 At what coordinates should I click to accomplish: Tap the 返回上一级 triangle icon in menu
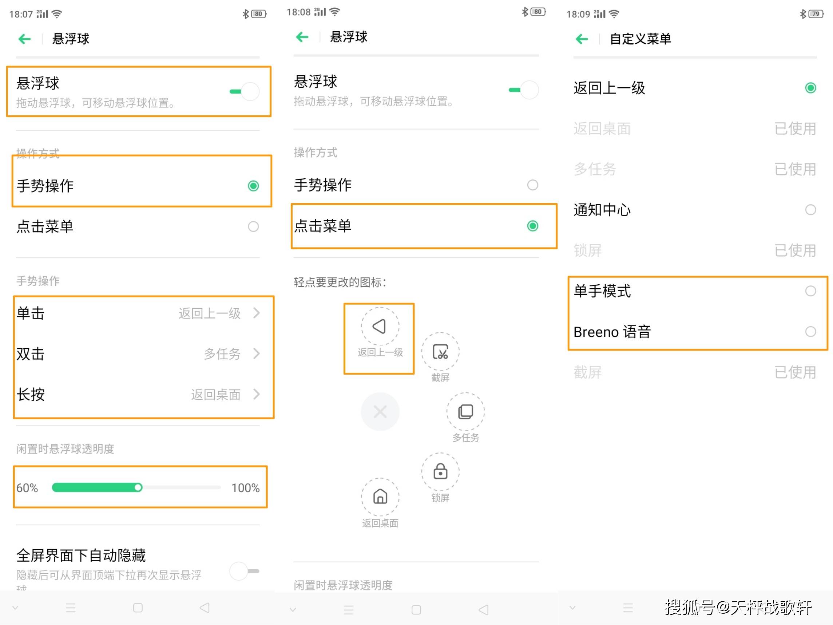coord(380,326)
